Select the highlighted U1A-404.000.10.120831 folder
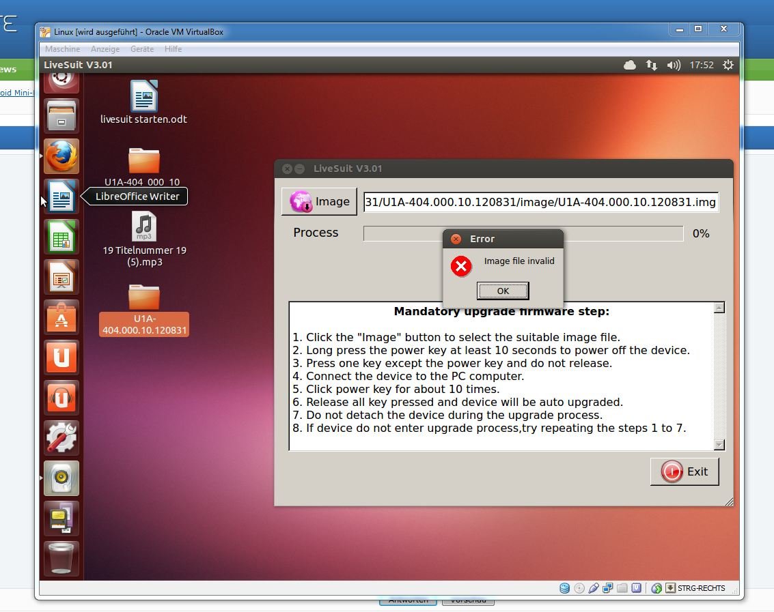774x612 pixels. pos(143,310)
